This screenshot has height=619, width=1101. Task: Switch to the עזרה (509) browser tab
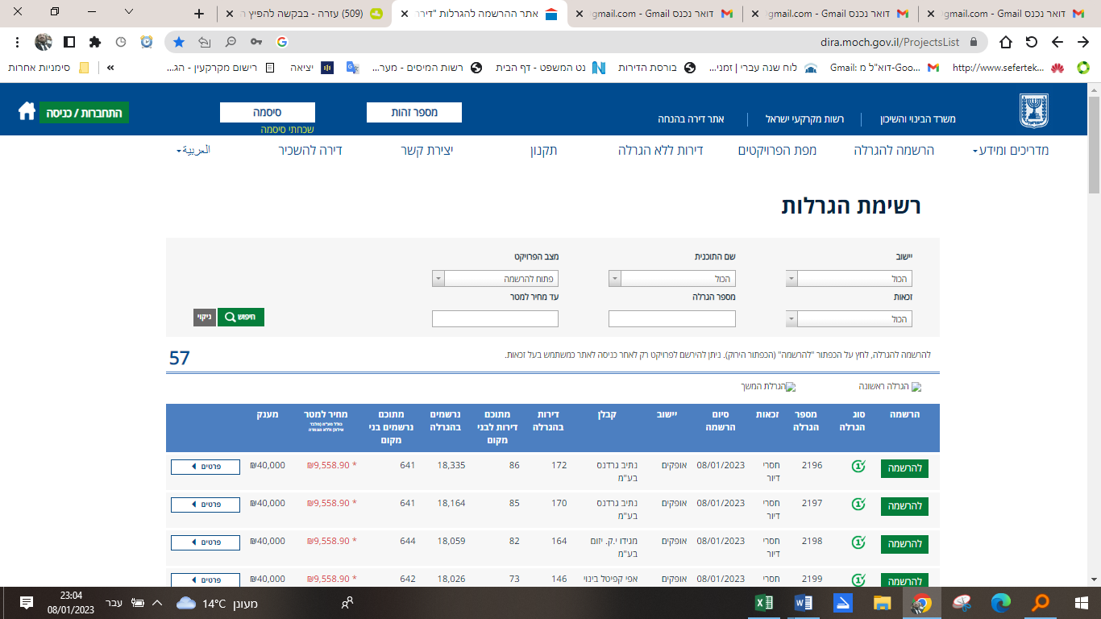tap(304, 14)
